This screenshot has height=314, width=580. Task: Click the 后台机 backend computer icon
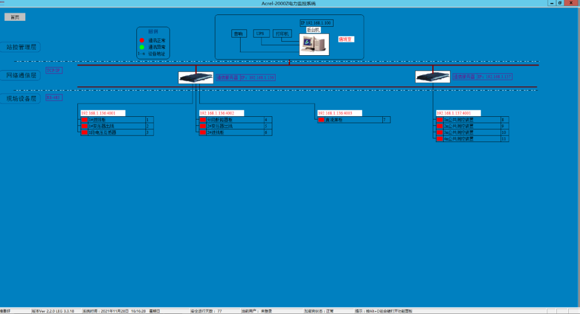click(x=314, y=43)
